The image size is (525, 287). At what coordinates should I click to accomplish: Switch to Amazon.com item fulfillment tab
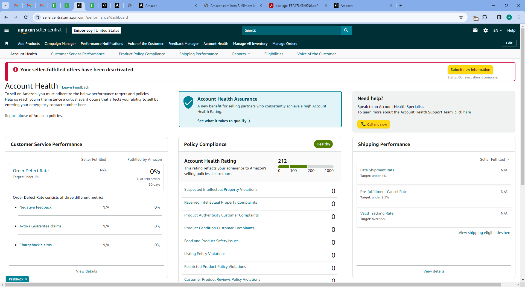pos(233,5)
